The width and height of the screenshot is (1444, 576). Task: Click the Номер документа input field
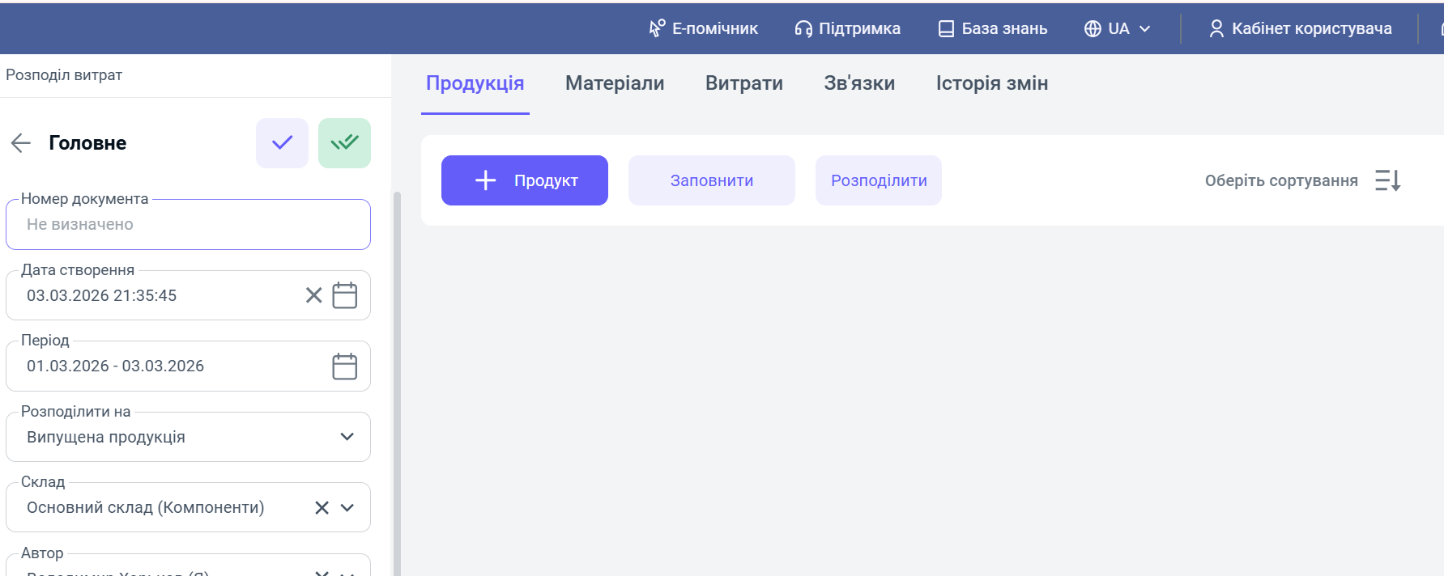[x=188, y=225]
